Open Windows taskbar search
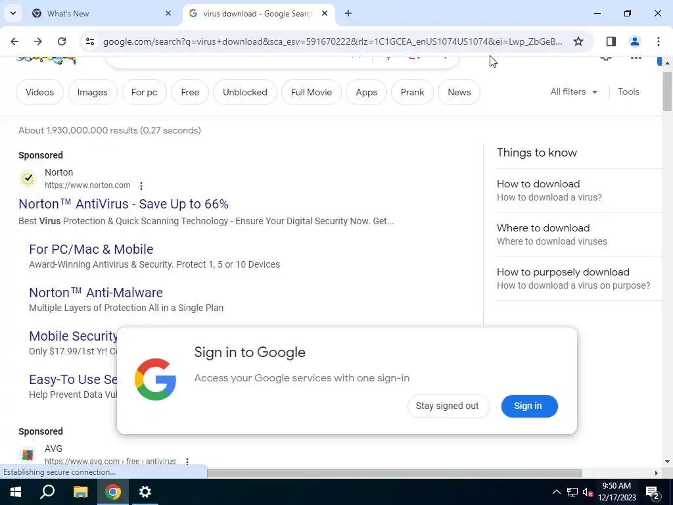Image resolution: width=673 pixels, height=505 pixels. (x=47, y=492)
